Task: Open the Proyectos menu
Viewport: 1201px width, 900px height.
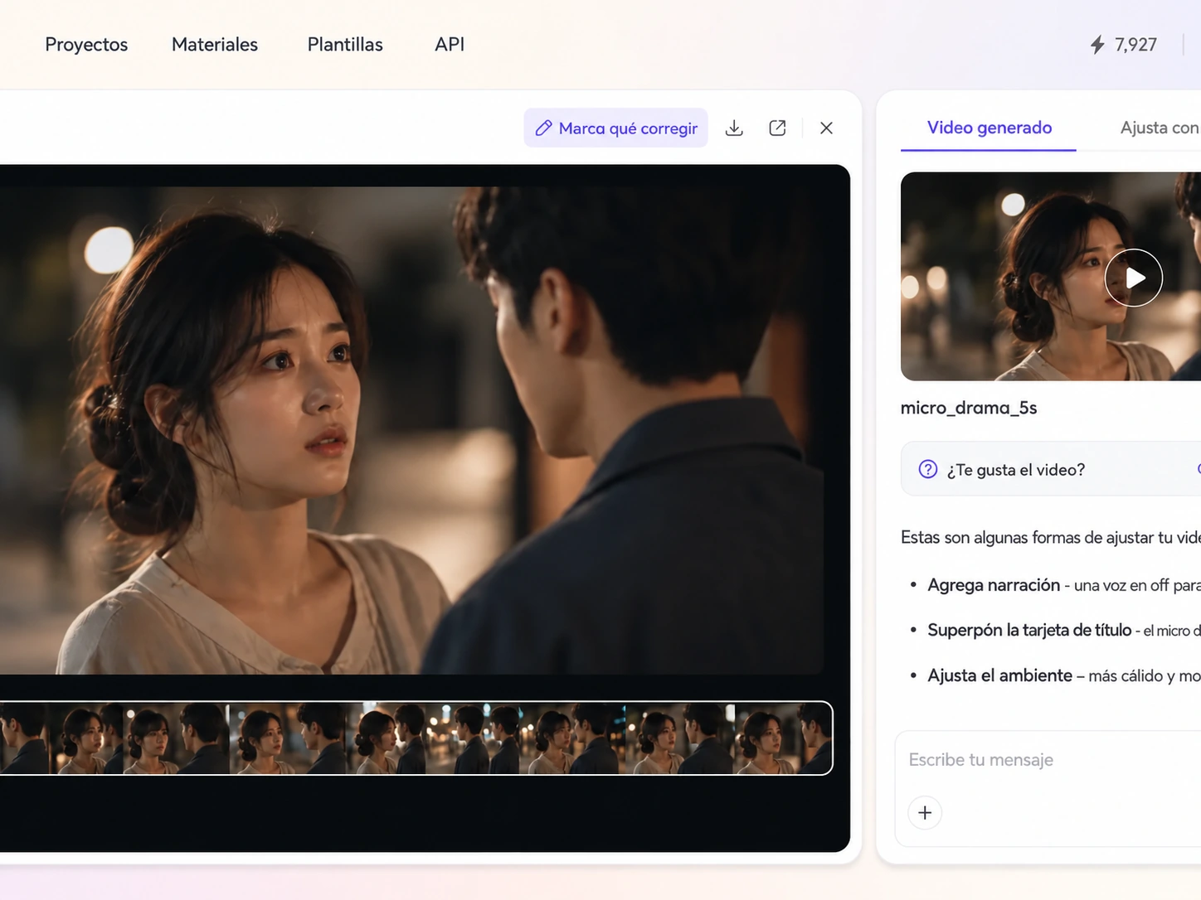Action: point(86,45)
